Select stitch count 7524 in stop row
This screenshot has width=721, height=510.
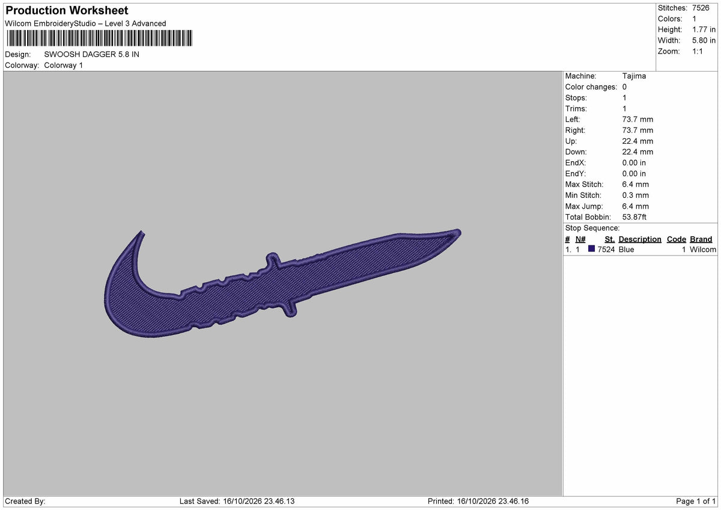pyautogui.click(x=606, y=250)
